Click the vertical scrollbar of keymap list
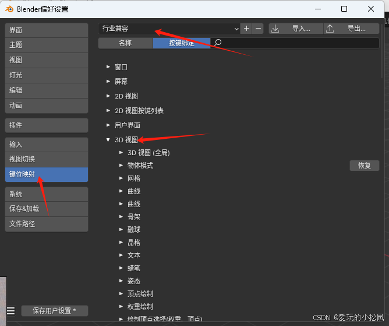389x326 pixels. (382, 51)
